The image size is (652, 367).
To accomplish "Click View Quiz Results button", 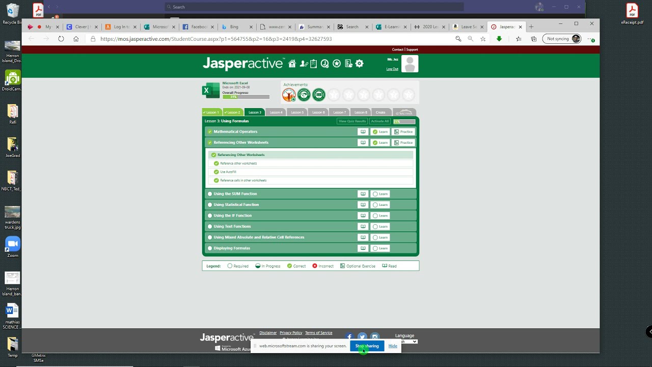I will [352, 121].
